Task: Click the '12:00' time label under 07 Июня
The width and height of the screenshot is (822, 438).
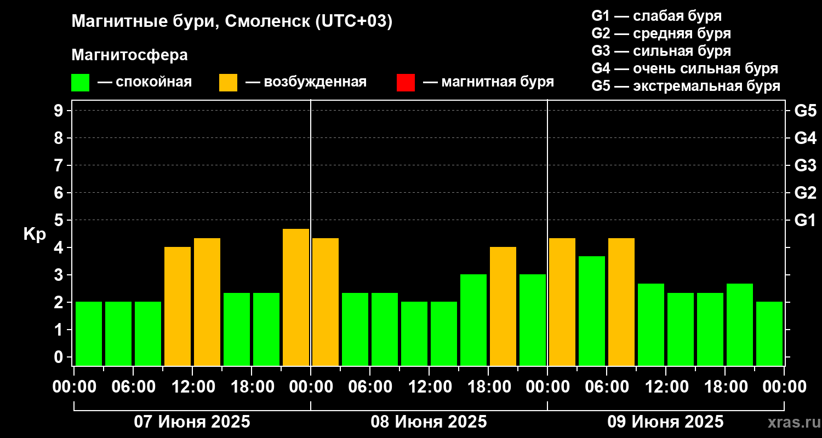Action: [x=192, y=387]
